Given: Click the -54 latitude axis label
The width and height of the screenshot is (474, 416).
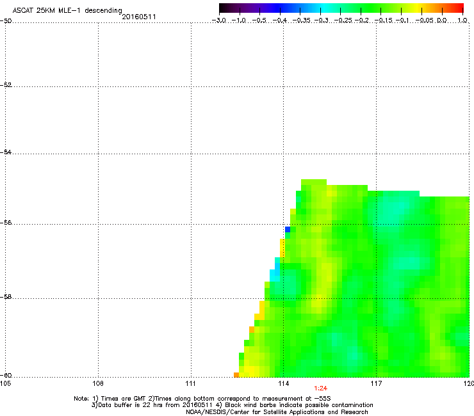Looking at the screenshot, I should [6, 152].
